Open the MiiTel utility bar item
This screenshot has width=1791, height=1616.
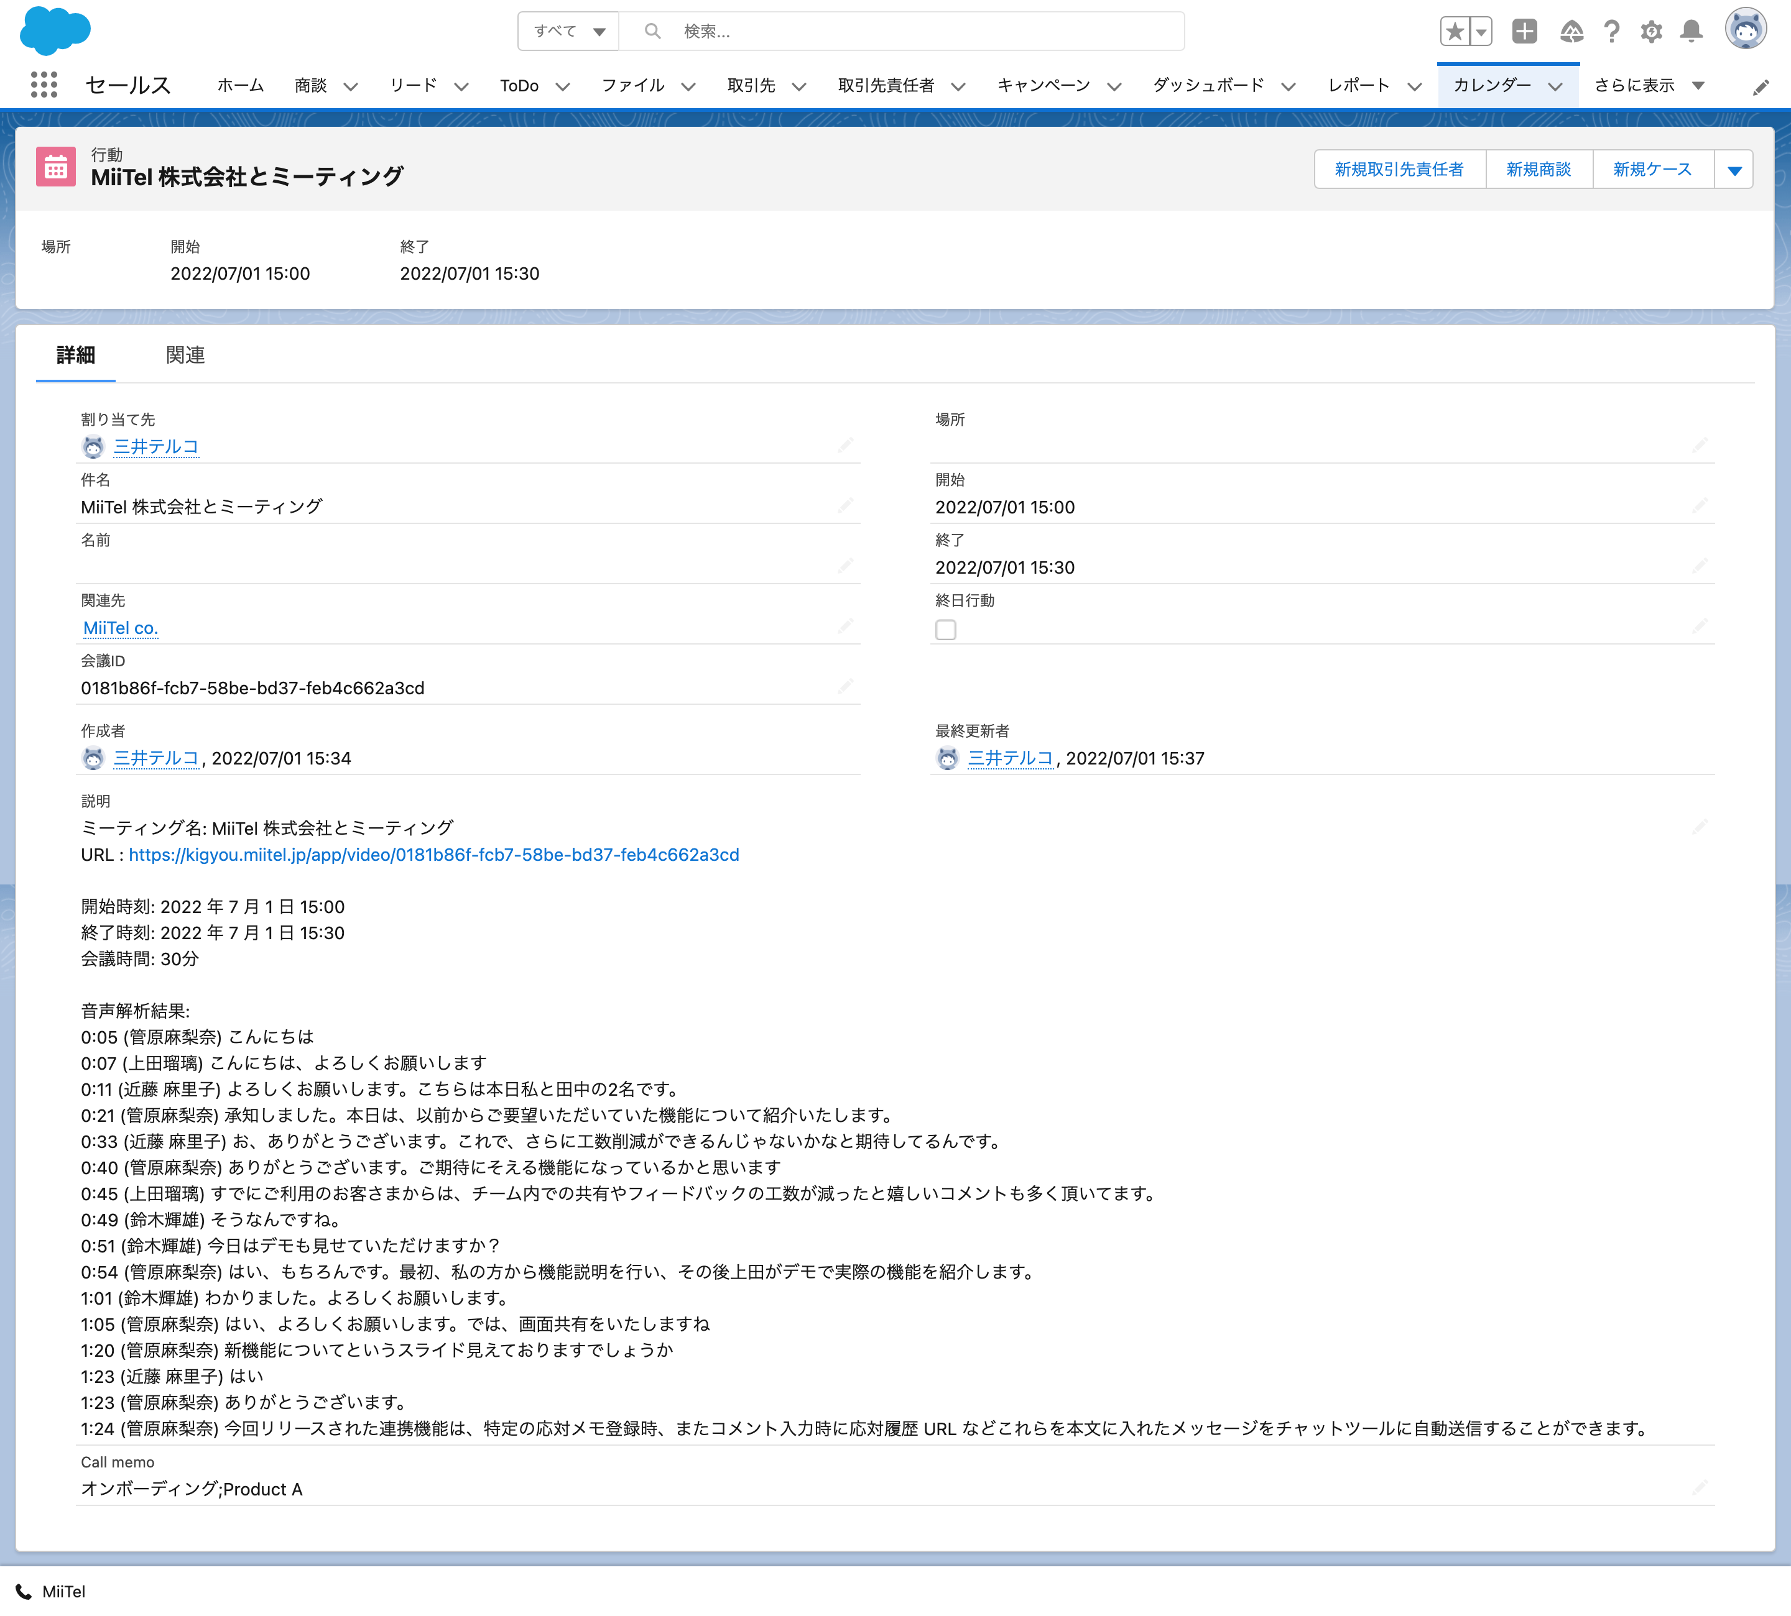(52, 1591)
